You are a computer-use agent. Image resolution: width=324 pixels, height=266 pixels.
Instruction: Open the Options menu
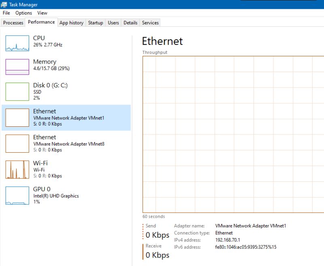coord(23,13)
